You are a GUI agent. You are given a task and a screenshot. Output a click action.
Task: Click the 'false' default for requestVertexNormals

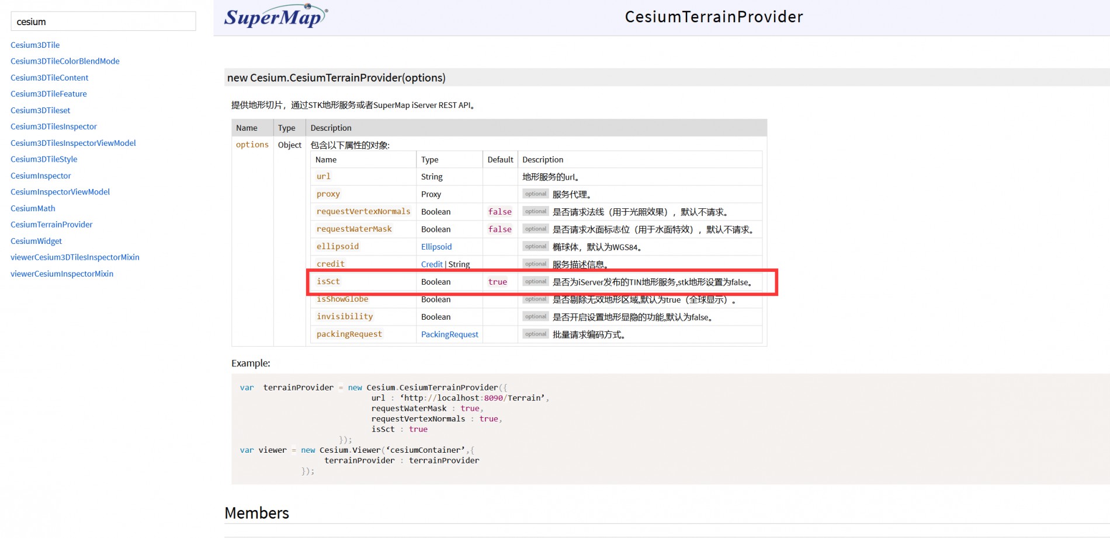point(500,212)
